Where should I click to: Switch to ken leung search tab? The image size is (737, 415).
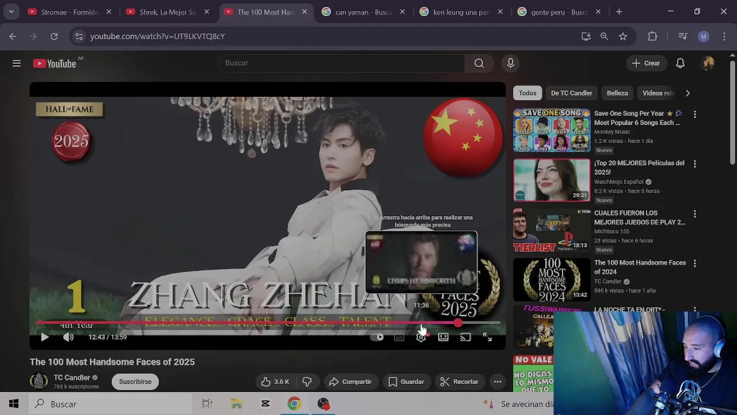461,12
